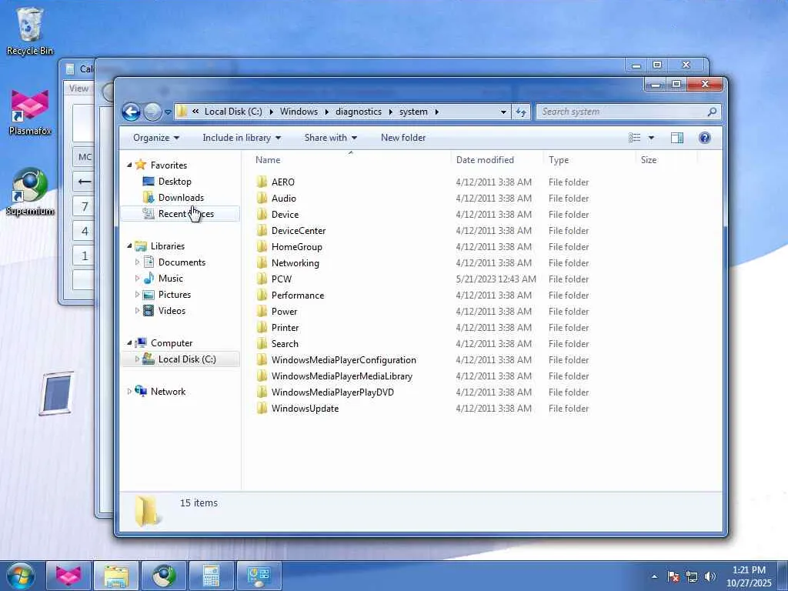Click Windows Explorer taskbar icon
The height and width of the screenshot is (591, 788).
(116, 576)
